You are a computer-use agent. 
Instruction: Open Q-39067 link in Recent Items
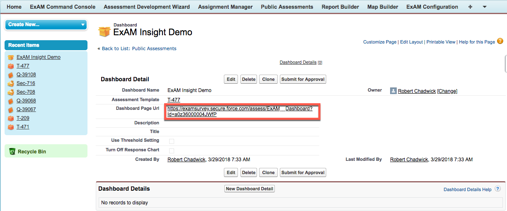coord(26,109)
